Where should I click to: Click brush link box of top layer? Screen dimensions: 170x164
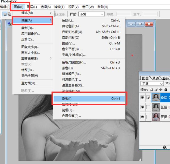click(x=148, y=98)
